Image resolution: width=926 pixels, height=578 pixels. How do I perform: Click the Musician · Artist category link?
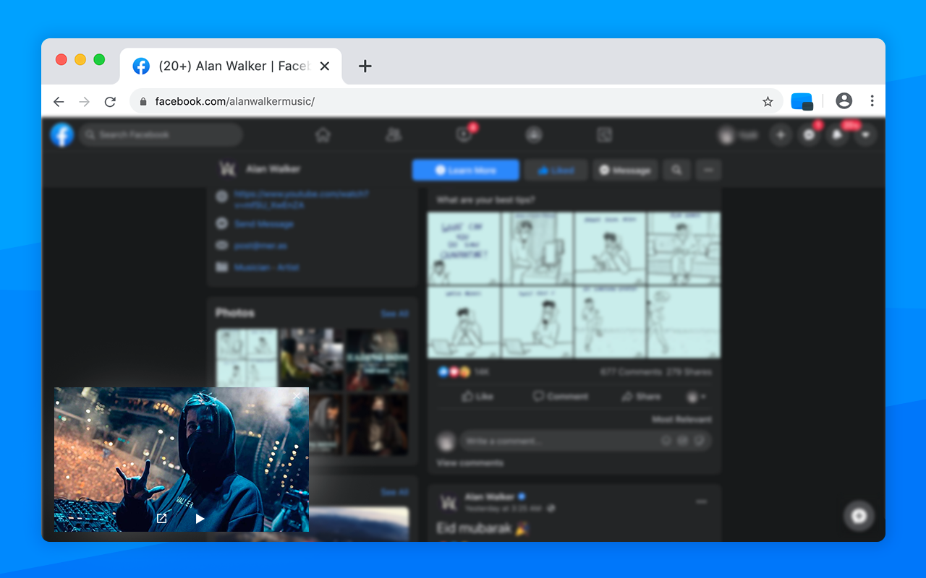pyautogui.click(x=266, y=267)
